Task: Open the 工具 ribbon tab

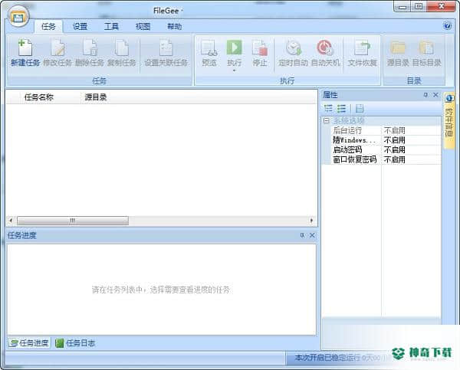Action: tap(111, 27)
